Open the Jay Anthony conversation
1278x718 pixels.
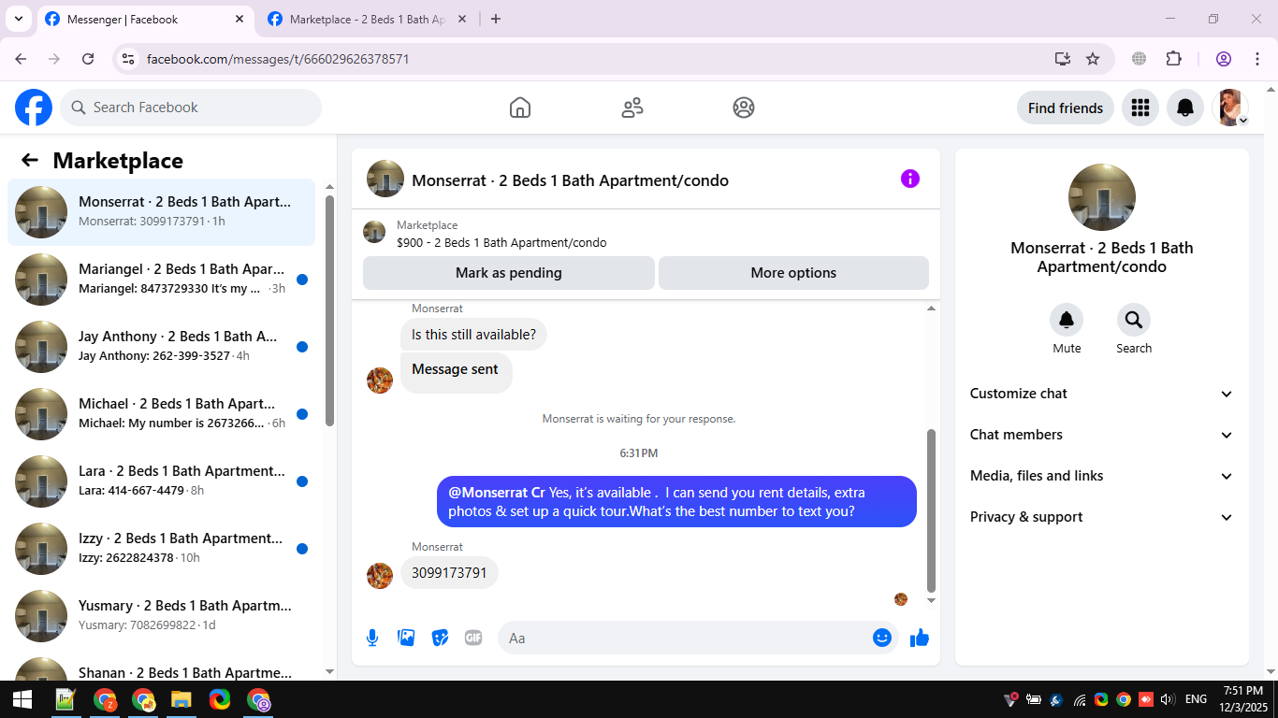click(161, 347)
